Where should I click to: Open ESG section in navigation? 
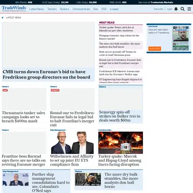[104, 9]
